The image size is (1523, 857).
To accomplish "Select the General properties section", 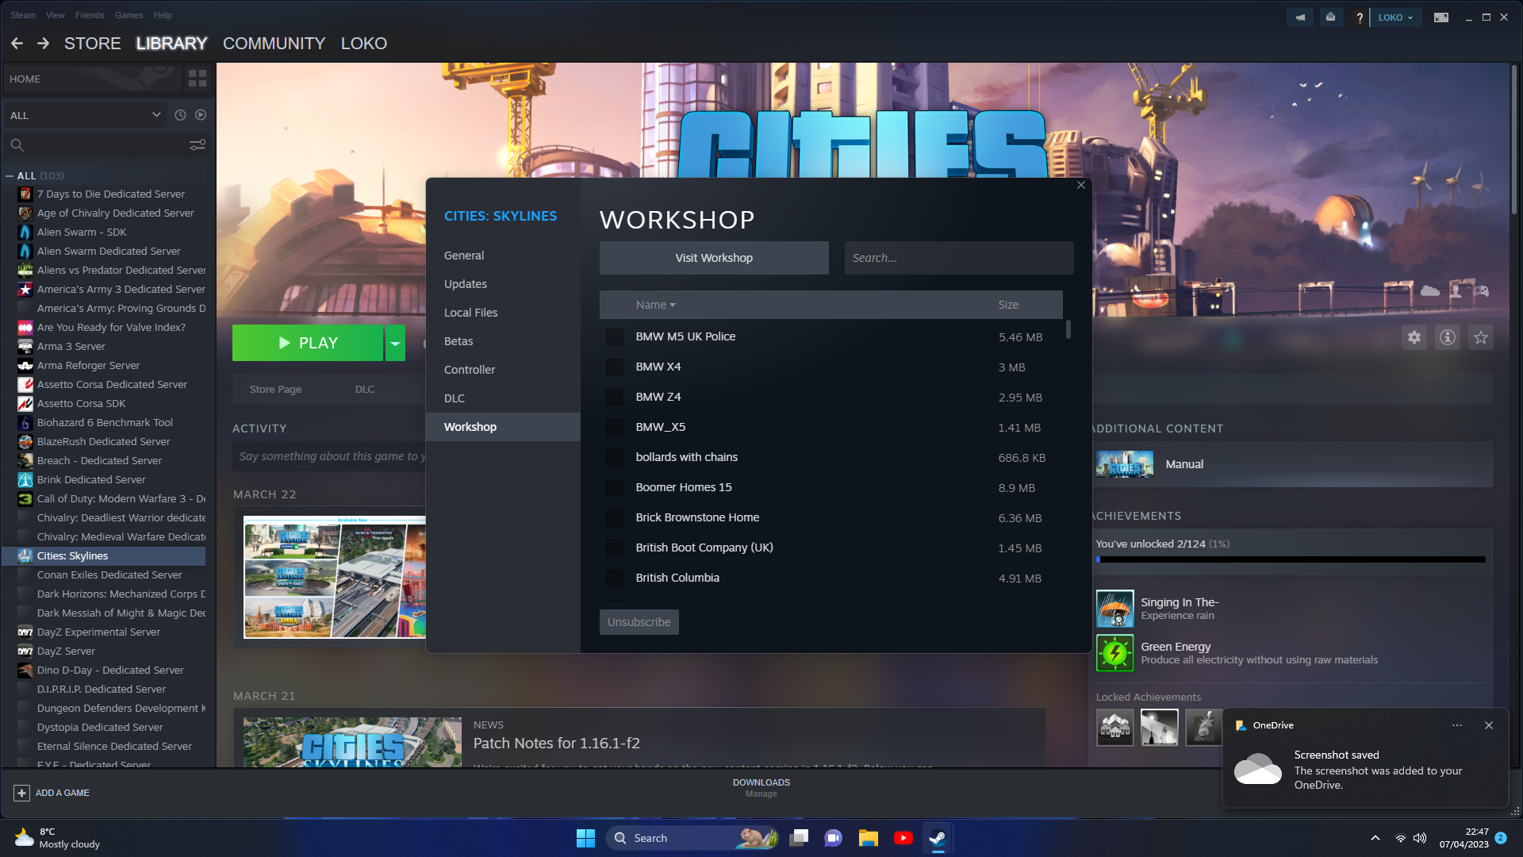I will [x=503, y=256].
